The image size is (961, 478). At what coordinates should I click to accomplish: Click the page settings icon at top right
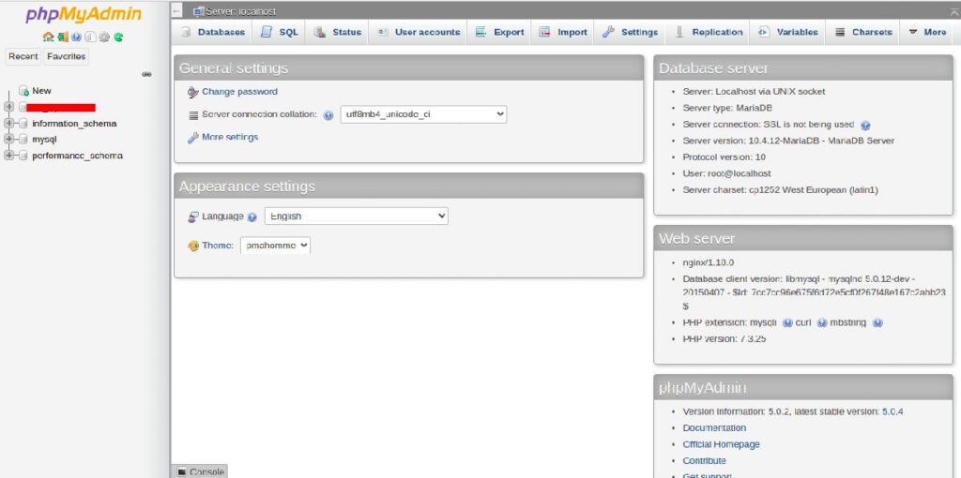(954, 11)
